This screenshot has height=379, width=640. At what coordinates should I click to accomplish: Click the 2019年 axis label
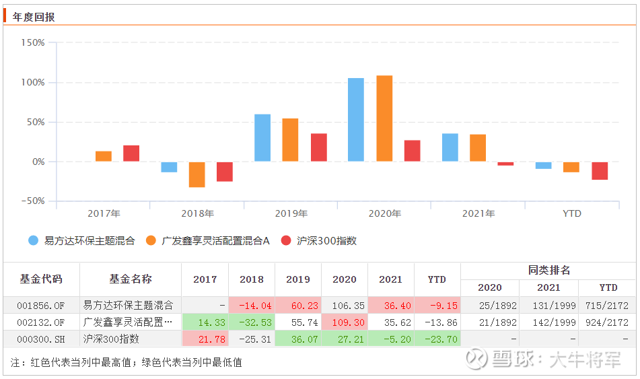pyautogui.click(x=291, y=213)
